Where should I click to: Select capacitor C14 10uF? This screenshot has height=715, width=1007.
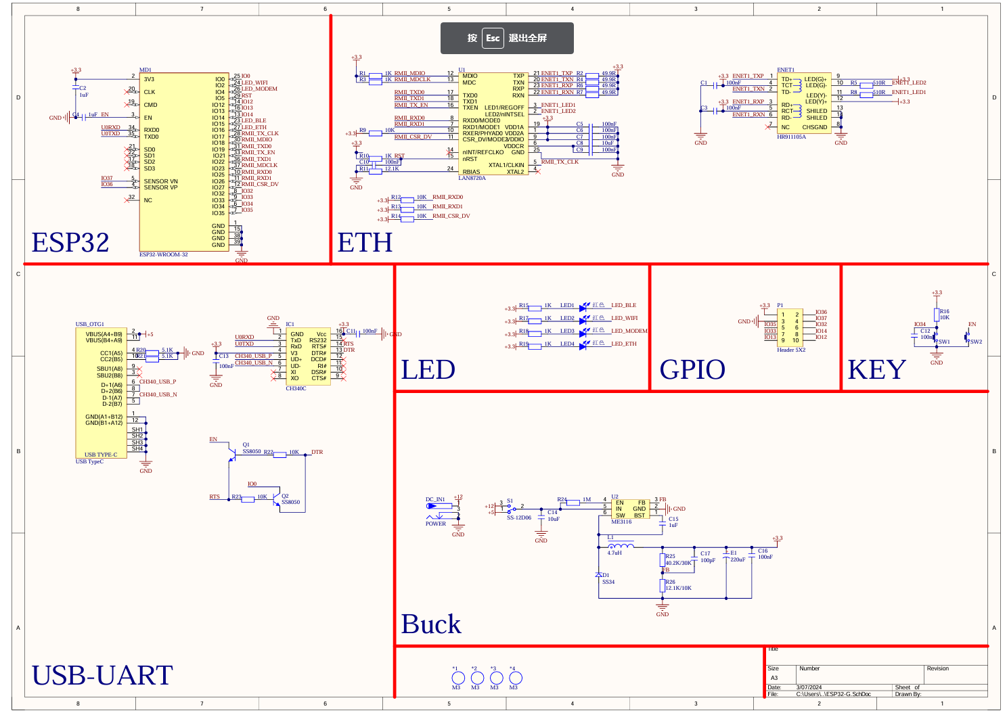coord(541,516)
